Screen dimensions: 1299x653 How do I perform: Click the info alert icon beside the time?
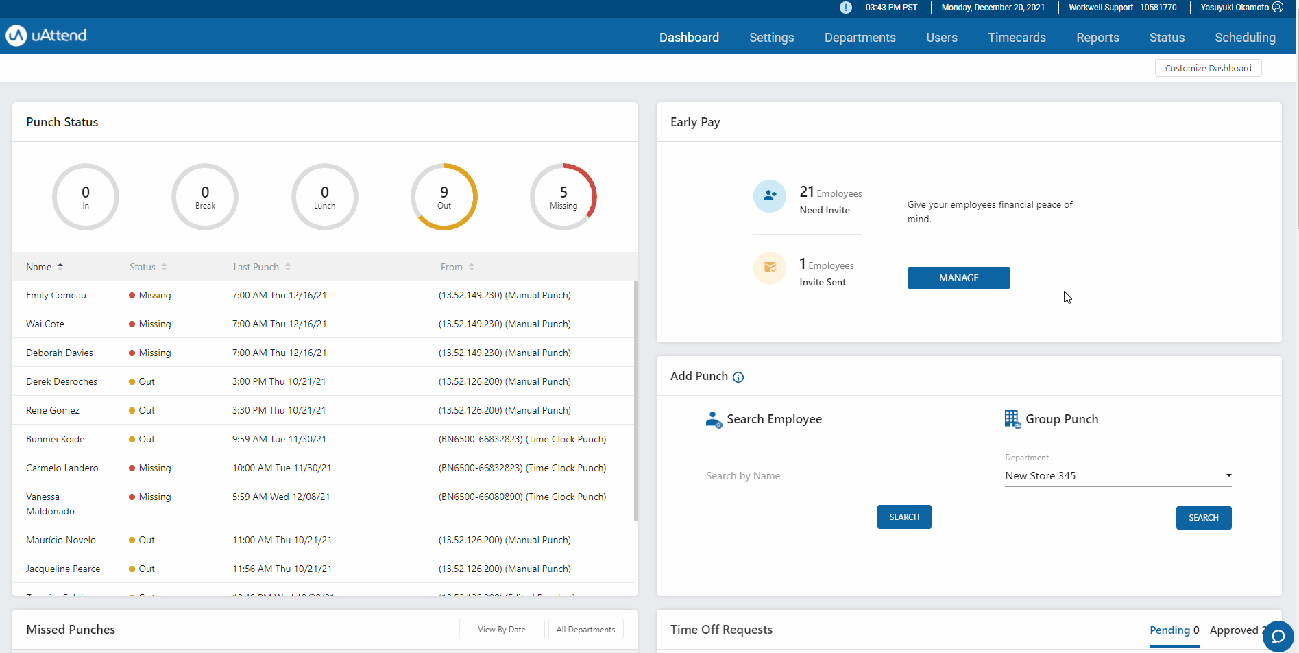(846, 8)
